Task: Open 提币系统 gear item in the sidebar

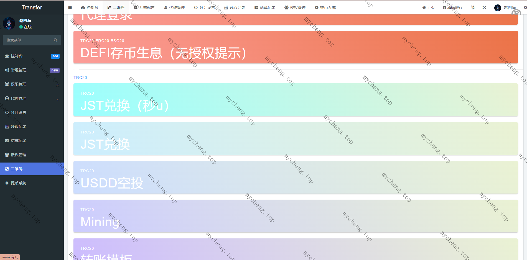Action: (x=19, y=183)
